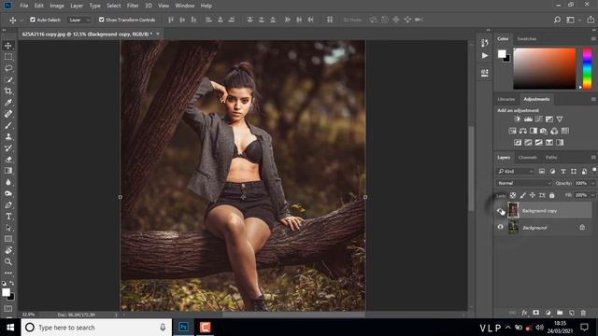The image size is (598, 336).
Task: Click the hue spectrum slider
Action: pos(588,68)
